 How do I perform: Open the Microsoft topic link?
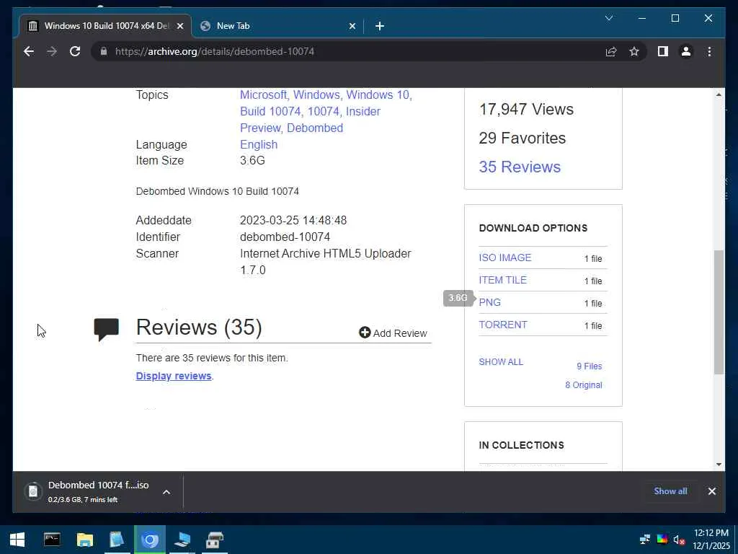coord(264,94)
